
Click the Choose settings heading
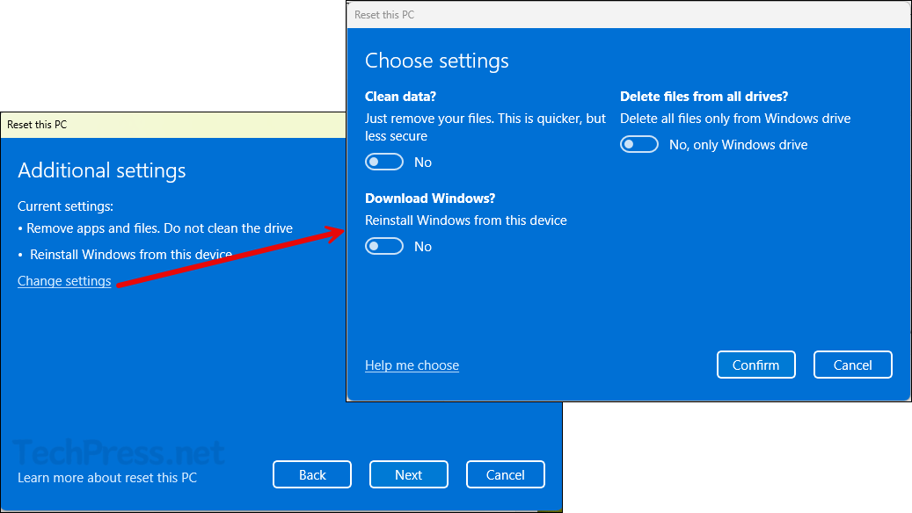pos(436,61)
